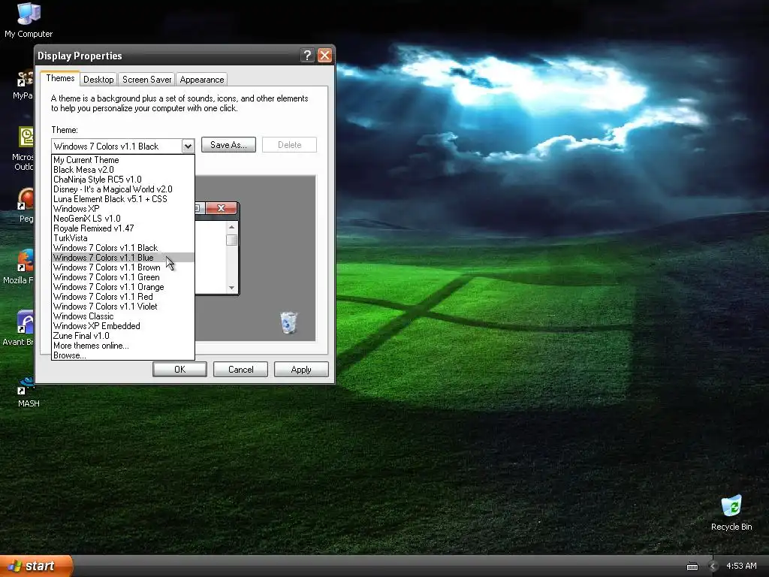Select My Current Theme from list
Image resolution: width=769 pixels, height=577 pixels.
[x=123, y=160]
